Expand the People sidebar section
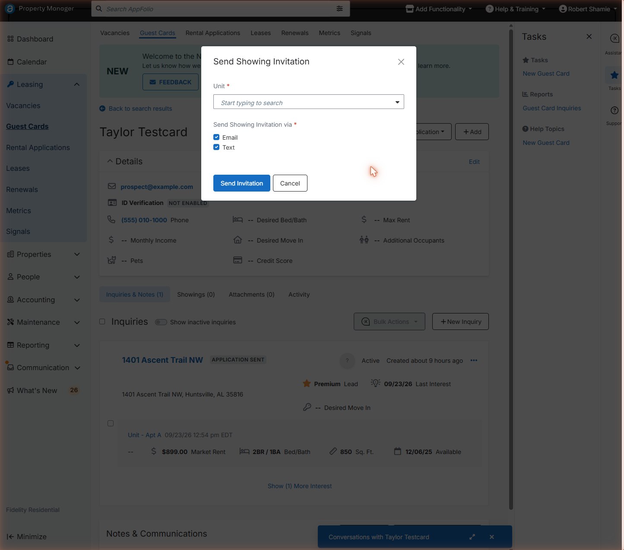This screenshot has height=550, width=624. [77, 277]
